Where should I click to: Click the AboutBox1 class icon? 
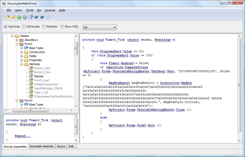click(x=21, y=40)
